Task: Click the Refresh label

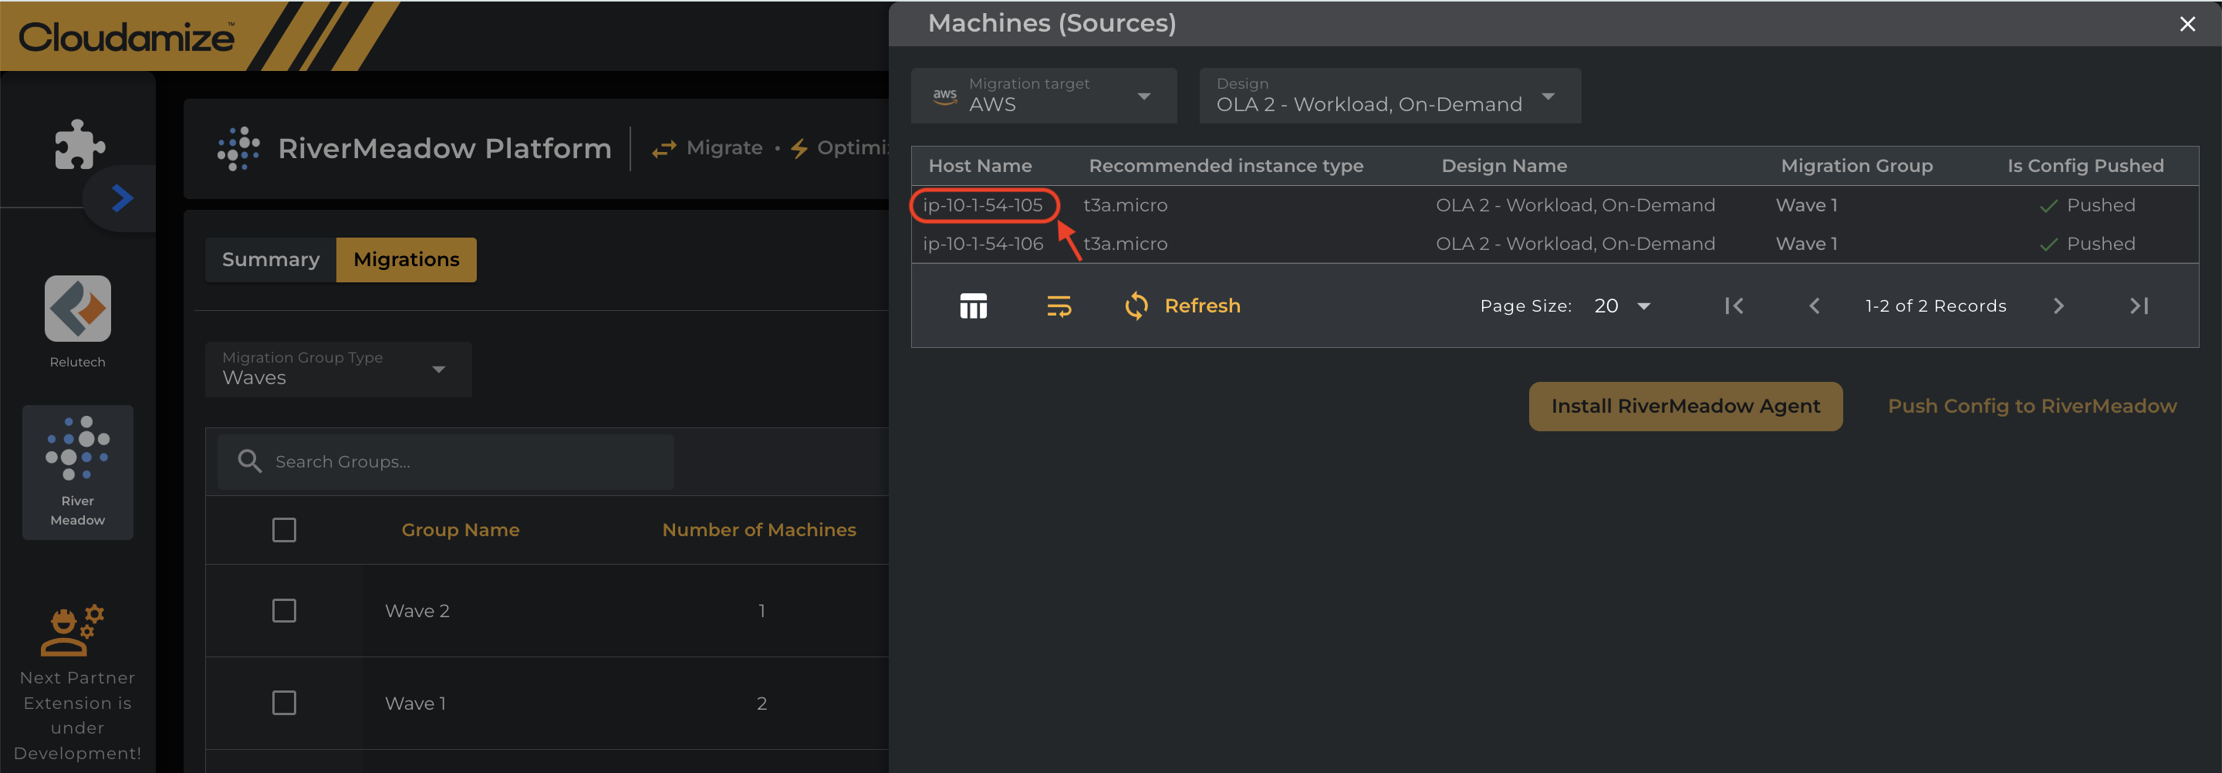Action: (1203, 306)
